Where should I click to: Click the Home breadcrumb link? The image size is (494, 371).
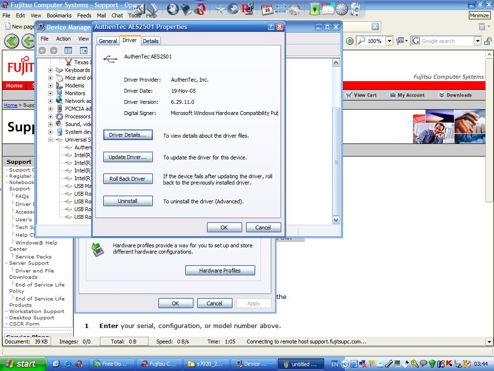pos(11,105)
